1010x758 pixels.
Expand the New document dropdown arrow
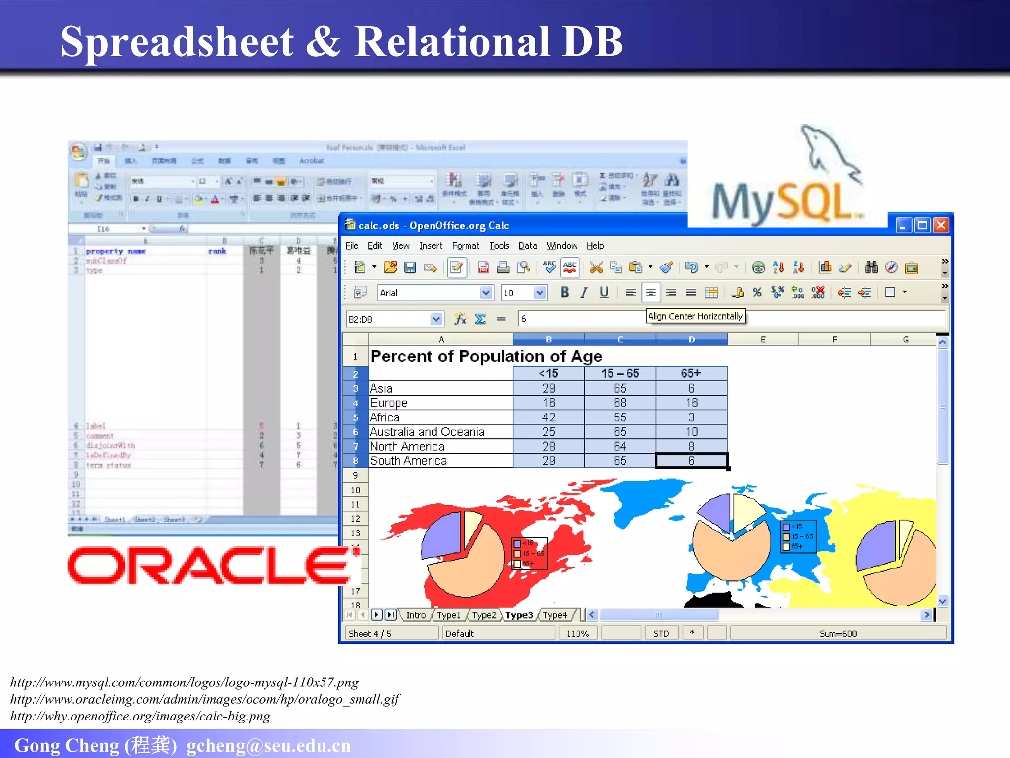374,267
